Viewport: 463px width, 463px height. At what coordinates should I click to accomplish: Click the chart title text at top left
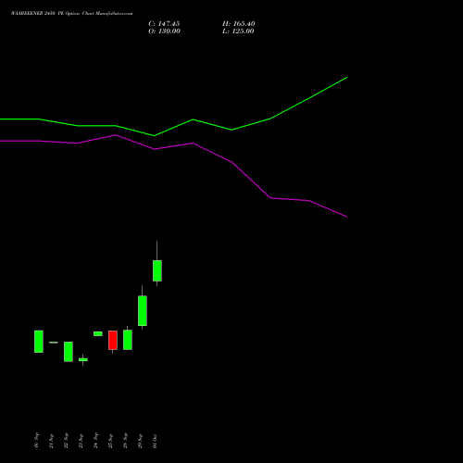(x=71, y=14)
